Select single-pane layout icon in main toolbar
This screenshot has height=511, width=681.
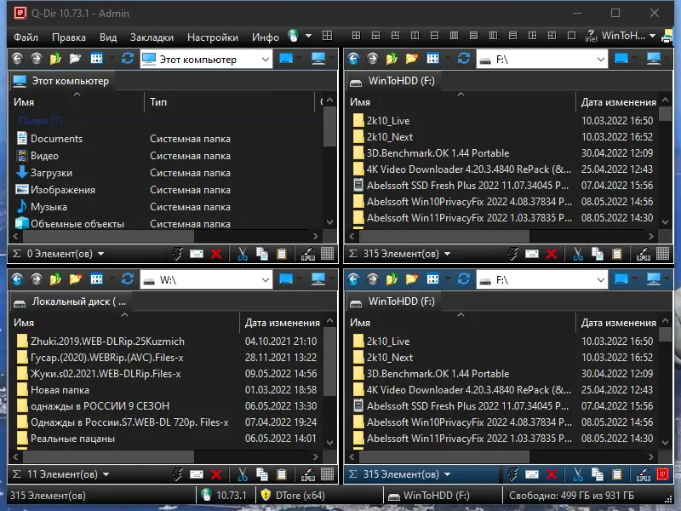(x=571, y=36)
